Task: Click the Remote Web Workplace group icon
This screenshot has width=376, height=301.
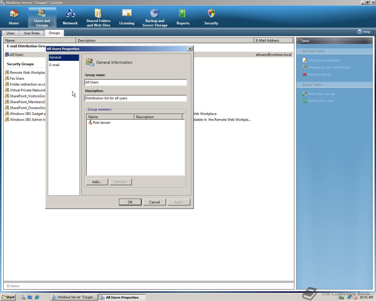Action: 7,73
